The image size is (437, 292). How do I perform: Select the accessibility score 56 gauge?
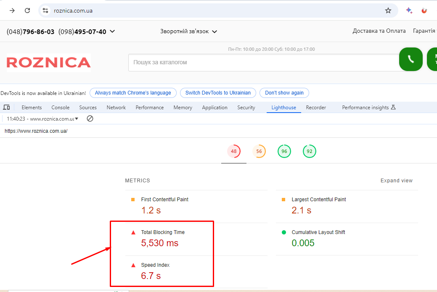(x=259, y=151)
